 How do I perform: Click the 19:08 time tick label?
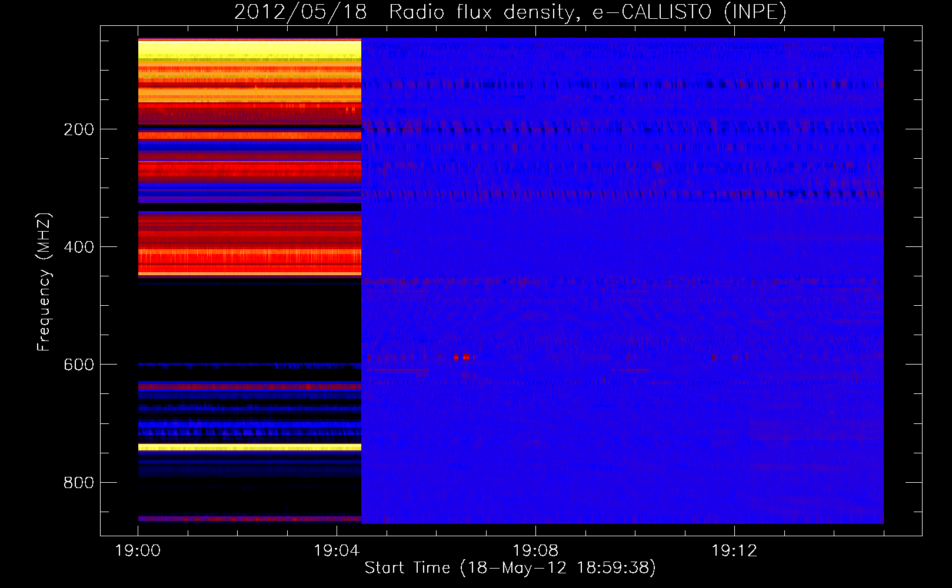(536, 551)
